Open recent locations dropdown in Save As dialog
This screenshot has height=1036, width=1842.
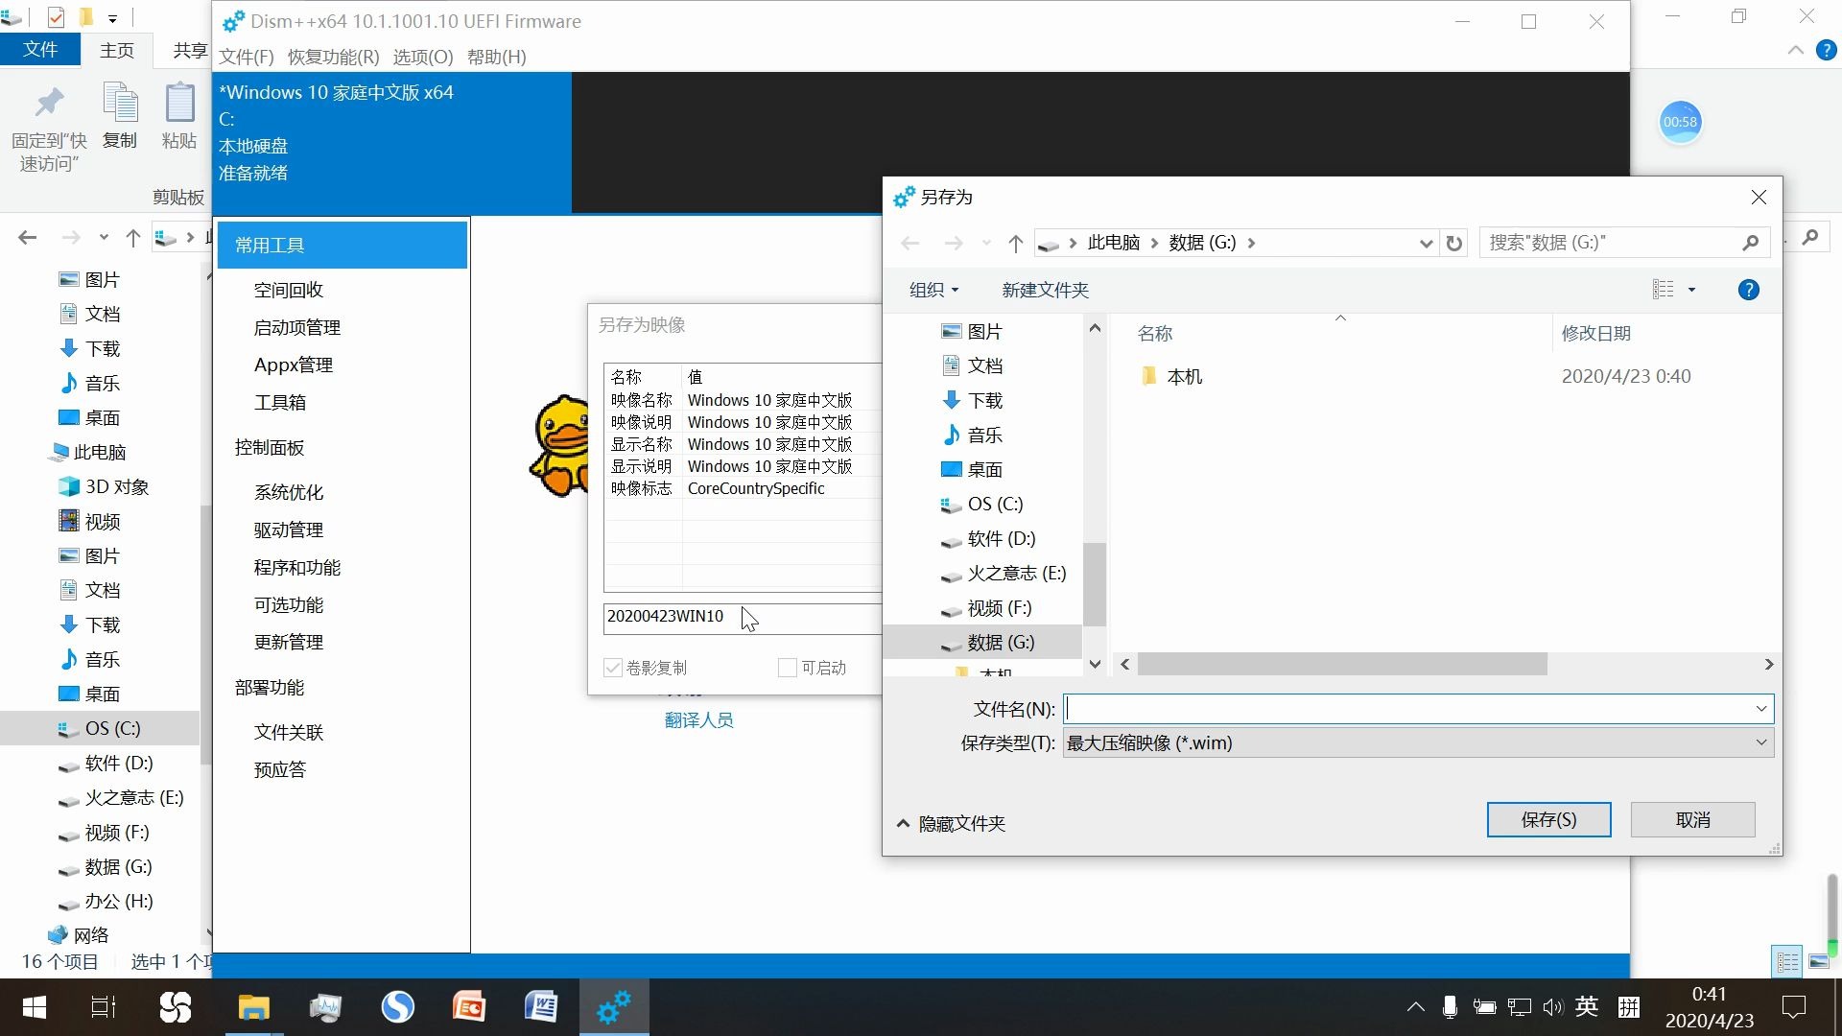[986, 243]
